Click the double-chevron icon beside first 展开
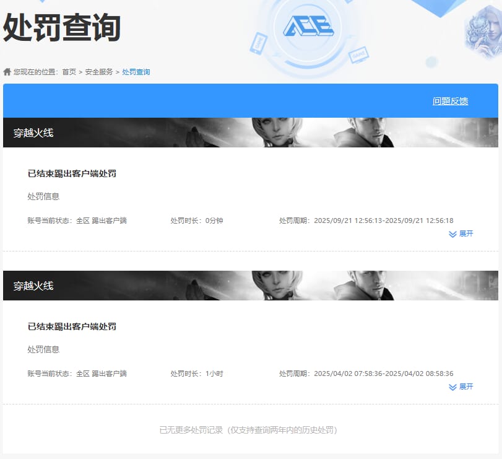This screenshot has height=459, width=502. click(454, 234)
